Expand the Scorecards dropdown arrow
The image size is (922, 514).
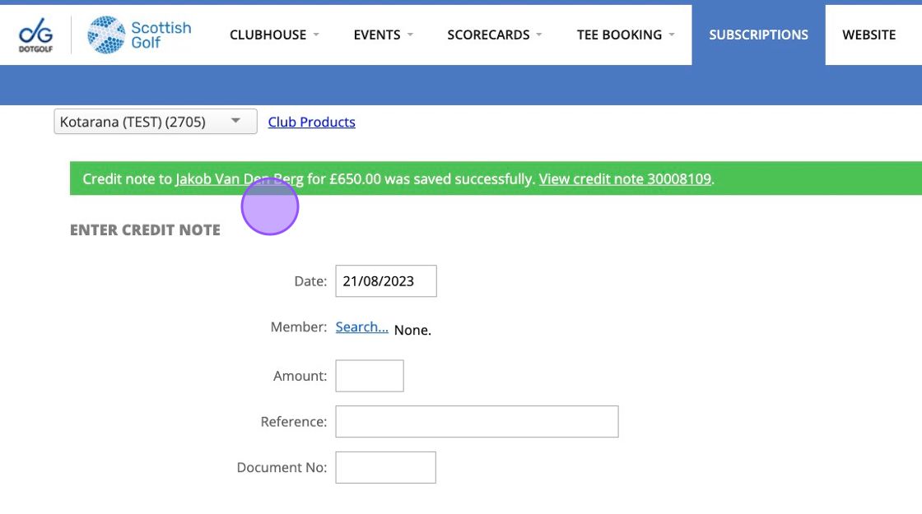tap(539, 35)
